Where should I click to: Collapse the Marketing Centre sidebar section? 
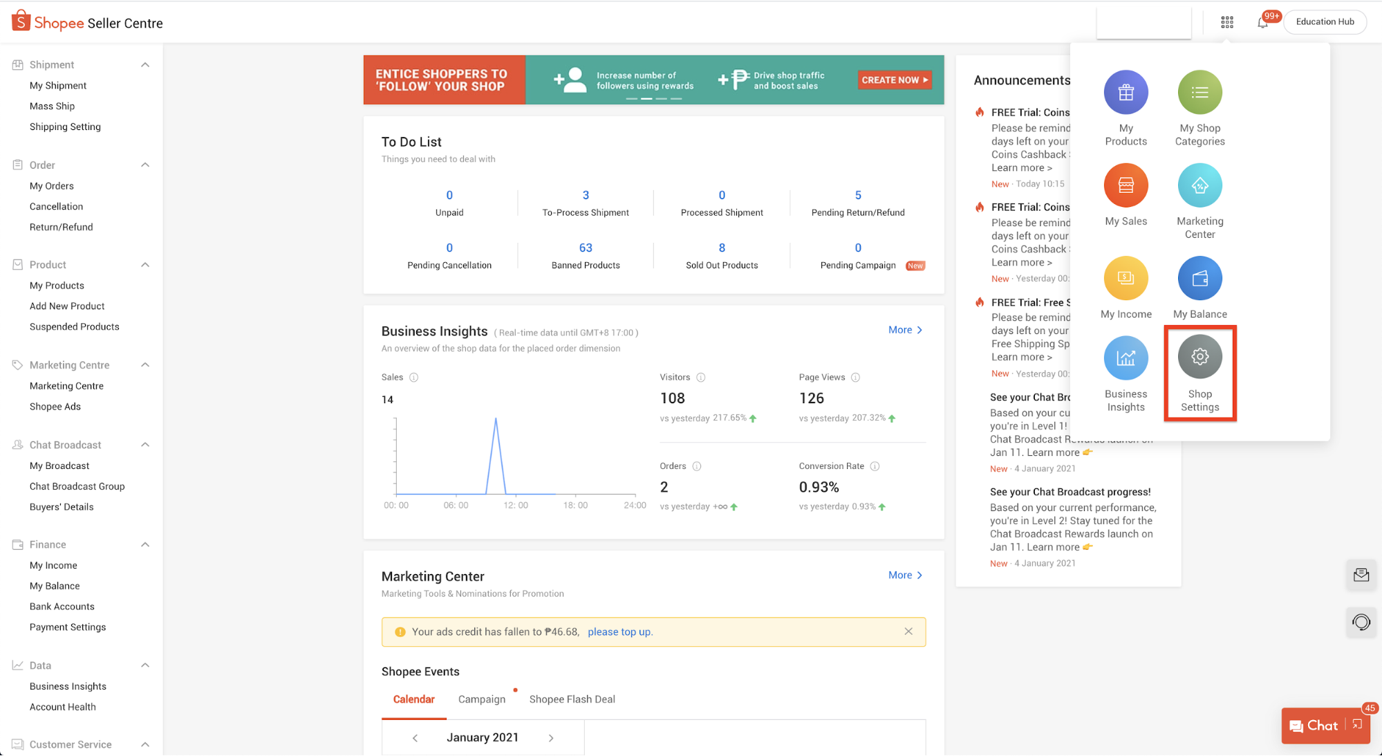coord(145,365)
